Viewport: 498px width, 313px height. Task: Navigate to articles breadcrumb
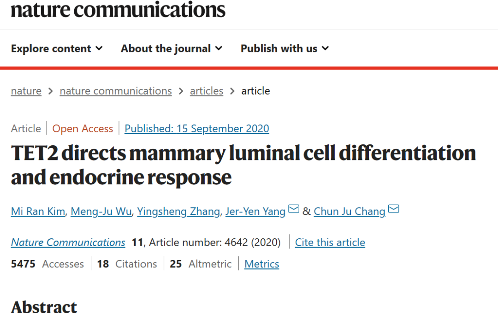click(x=207, y=91)
